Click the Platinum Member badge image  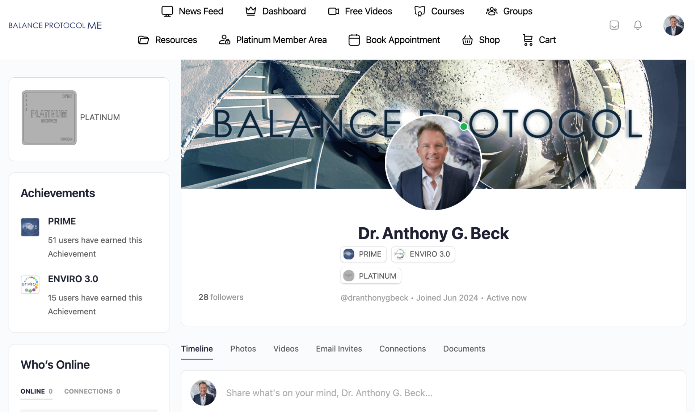tap(49, 117)
